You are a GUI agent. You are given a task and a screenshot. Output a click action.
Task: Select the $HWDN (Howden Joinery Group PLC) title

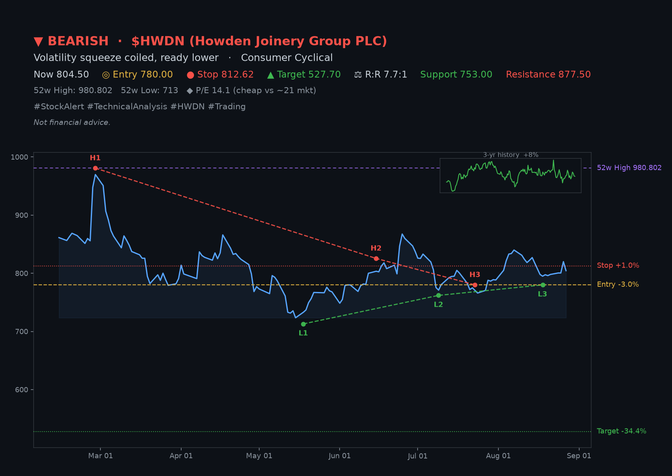tap(259, 41)
